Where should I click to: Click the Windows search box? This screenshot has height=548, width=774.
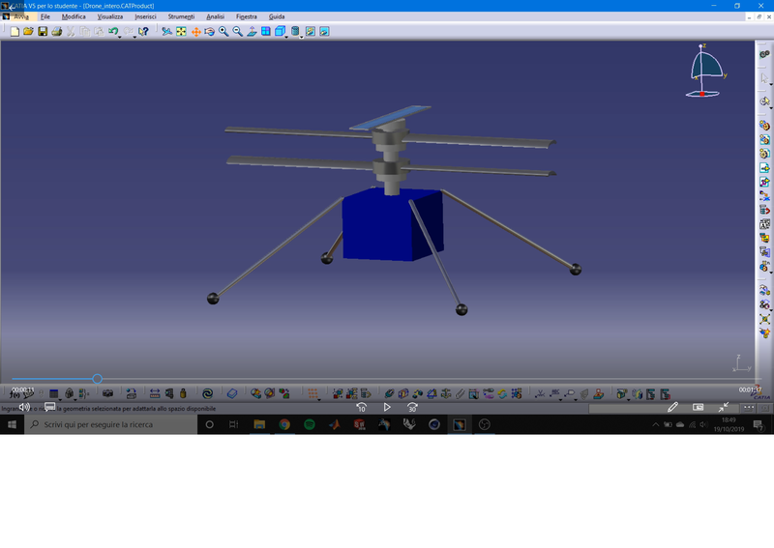coord(111,424)
